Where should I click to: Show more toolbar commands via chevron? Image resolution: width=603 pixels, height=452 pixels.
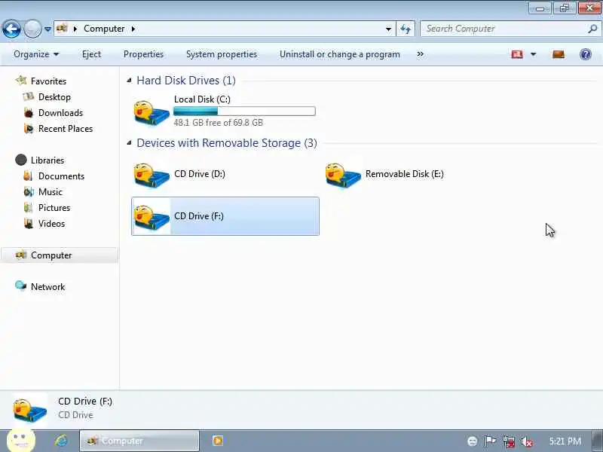421,54
